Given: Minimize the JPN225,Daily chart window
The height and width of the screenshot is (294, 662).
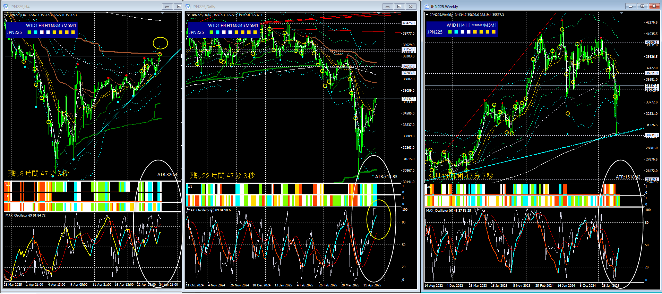Looking at the screenshot, I should (387, 7).
